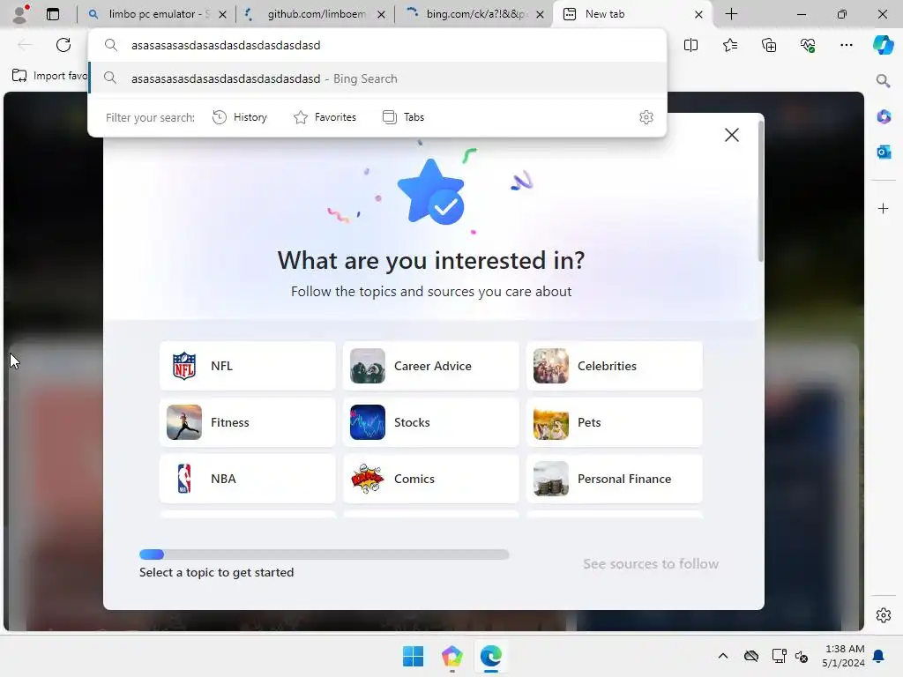Open the Collections icon
The width and height of the screenshot is (903, 677).
tap(769, 45)
